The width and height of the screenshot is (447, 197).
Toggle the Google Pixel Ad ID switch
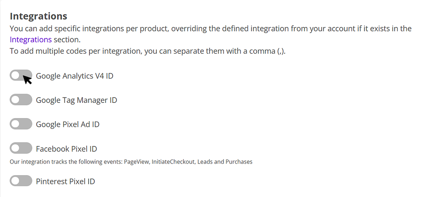(x=21, y=124)
